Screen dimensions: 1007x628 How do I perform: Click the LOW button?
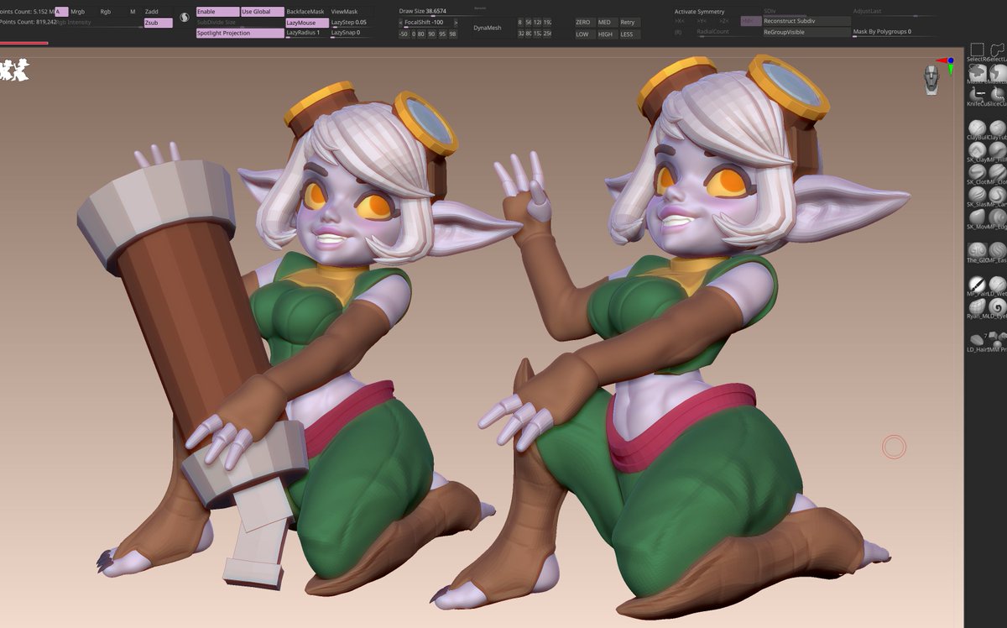click(583, 34)
